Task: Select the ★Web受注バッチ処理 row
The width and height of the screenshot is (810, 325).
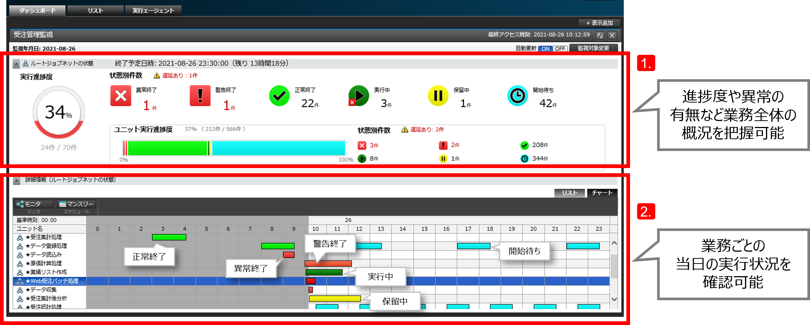Action: pyautogui.click(x=50, y=281)
